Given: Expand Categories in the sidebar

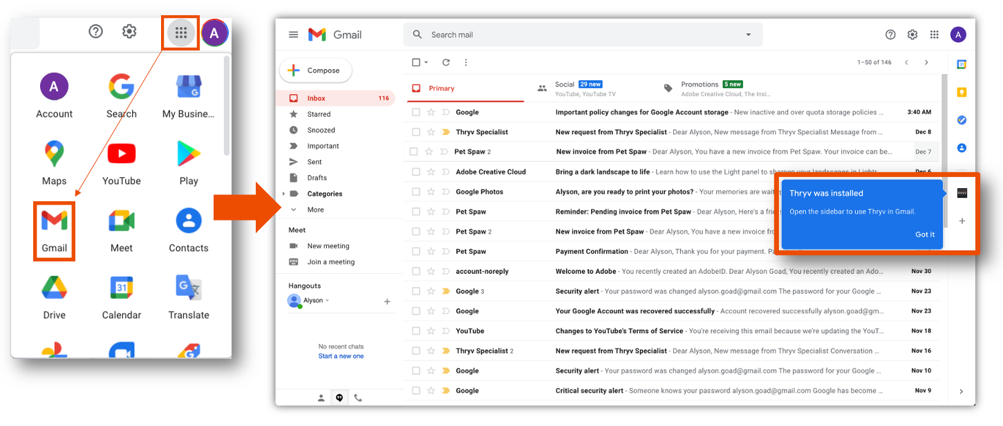Looking at the screenshot, I should click(x=283, y=194).
